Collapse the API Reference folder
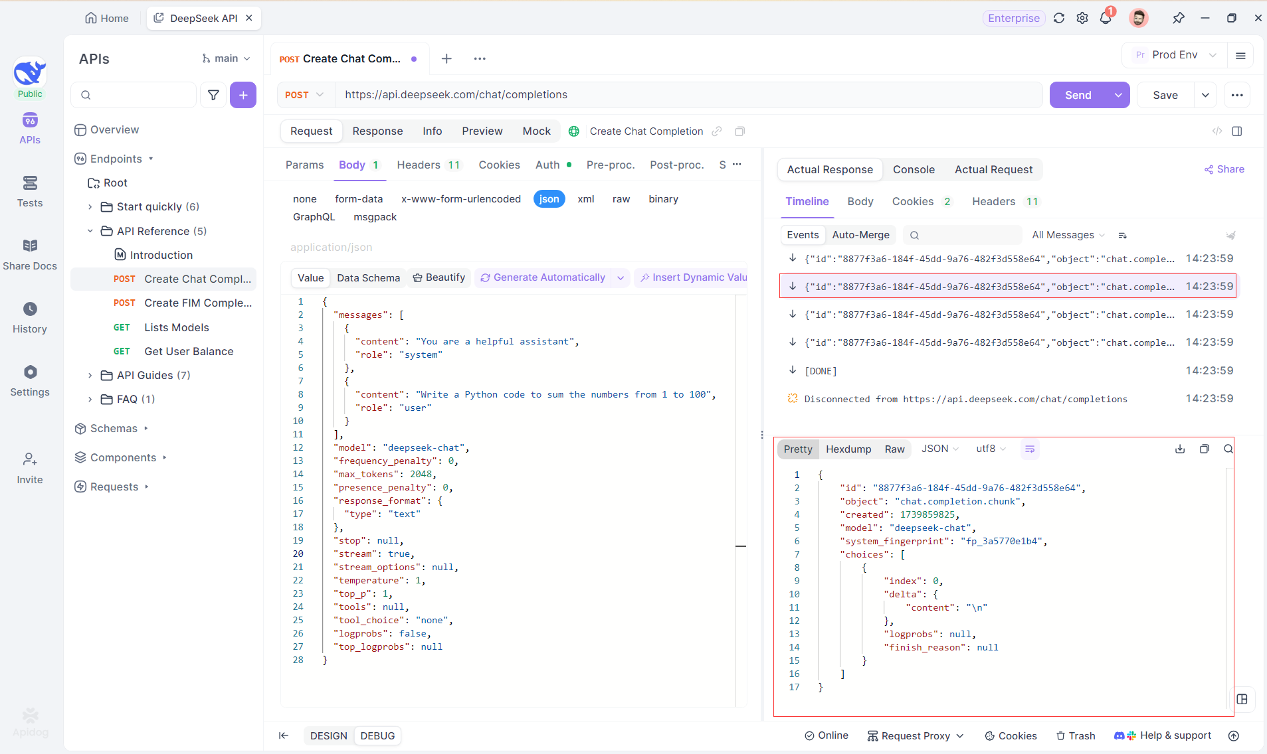Viewport: 1267px width, 754px height. (x=90, y=231)
